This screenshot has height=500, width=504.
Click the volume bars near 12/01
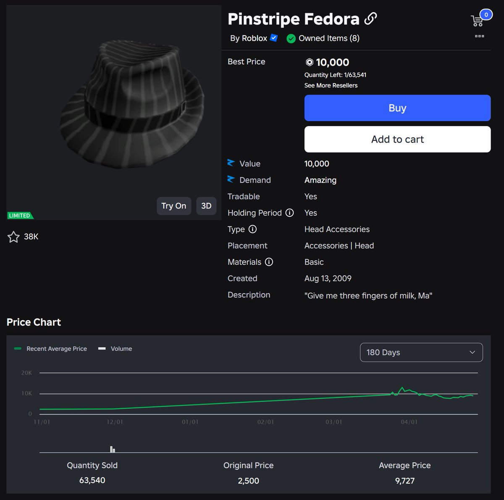(x=113, y=449)
